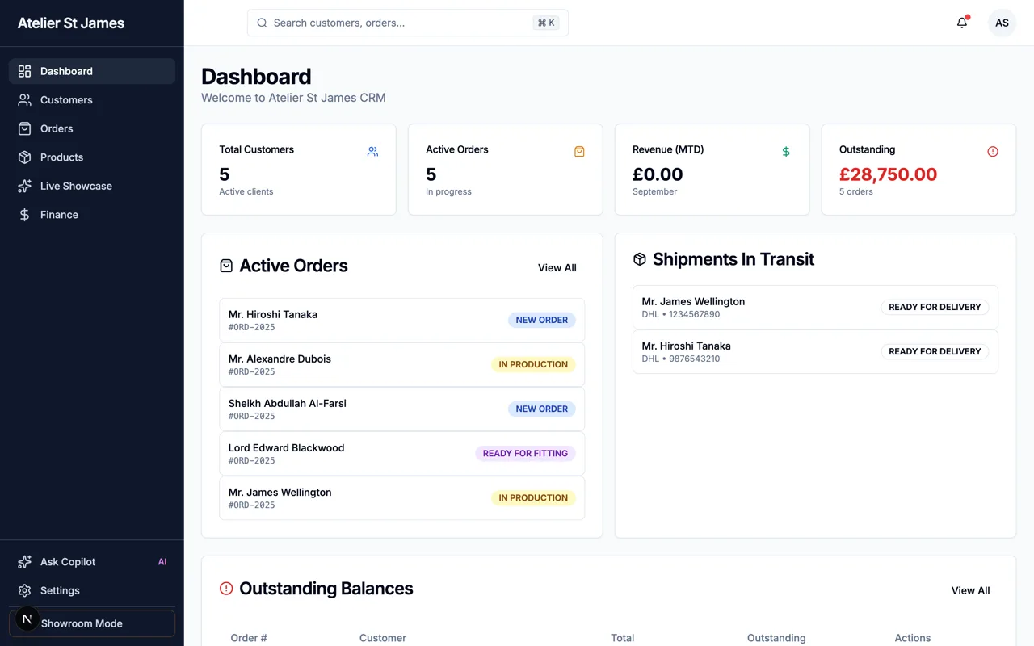Open the AS user avatar menu
This screenshot has width=1034, height=646.
pyautogui.click(x=1002, y=23)
